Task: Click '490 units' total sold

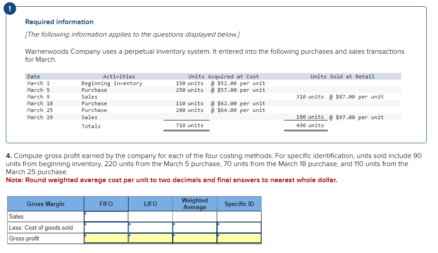Action: pyautogui.click(x=310, y=125)
